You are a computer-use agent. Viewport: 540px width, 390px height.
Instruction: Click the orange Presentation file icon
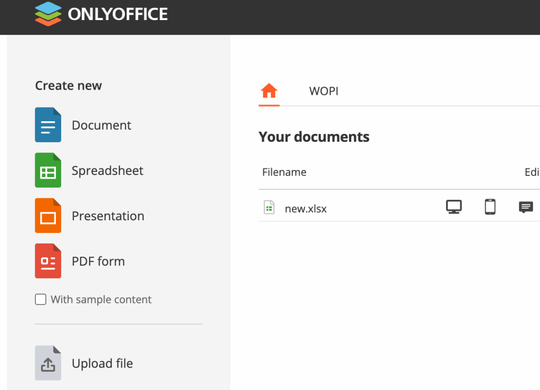48,216
